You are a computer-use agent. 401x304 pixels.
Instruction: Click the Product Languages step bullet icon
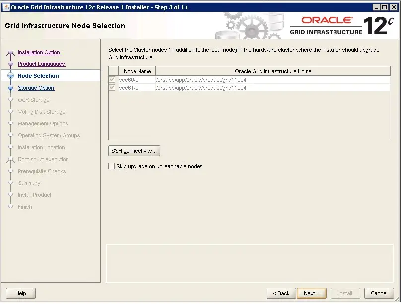pos(11,64)
